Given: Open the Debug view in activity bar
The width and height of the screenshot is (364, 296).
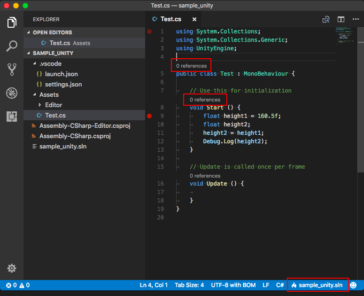Looking at the screenshot, I should click(x=12, y=93).
